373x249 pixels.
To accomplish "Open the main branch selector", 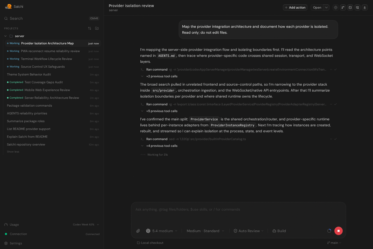I will pyautogui.click(x=334, y=243).
